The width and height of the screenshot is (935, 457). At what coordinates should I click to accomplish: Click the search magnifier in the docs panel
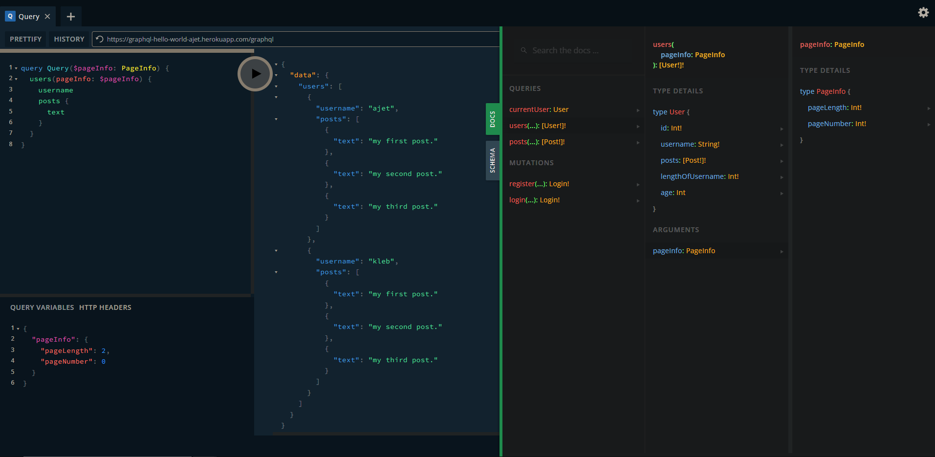pyautogui.click(x=524, y=50)
